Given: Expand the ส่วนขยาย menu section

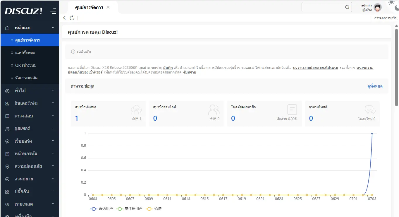Looking at the screenshot, I should click(x=53, y=179).
